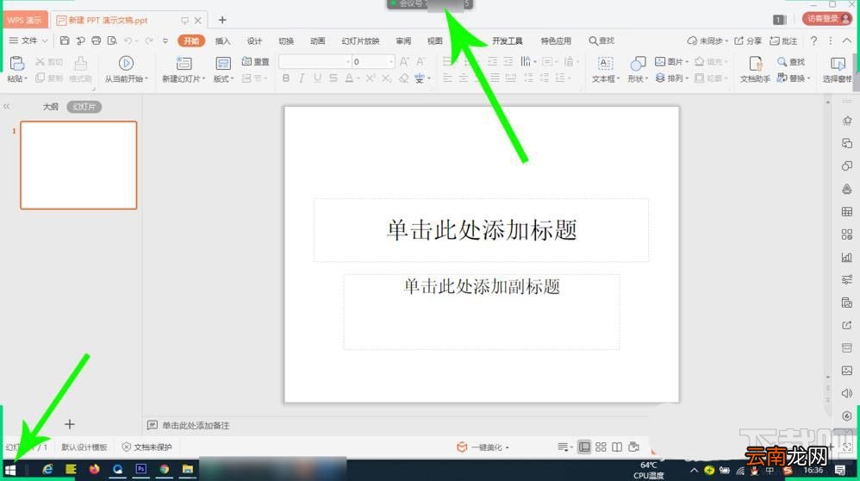Click the 重置 reset button
Screen dimensions: 860x481
point(256,61)
